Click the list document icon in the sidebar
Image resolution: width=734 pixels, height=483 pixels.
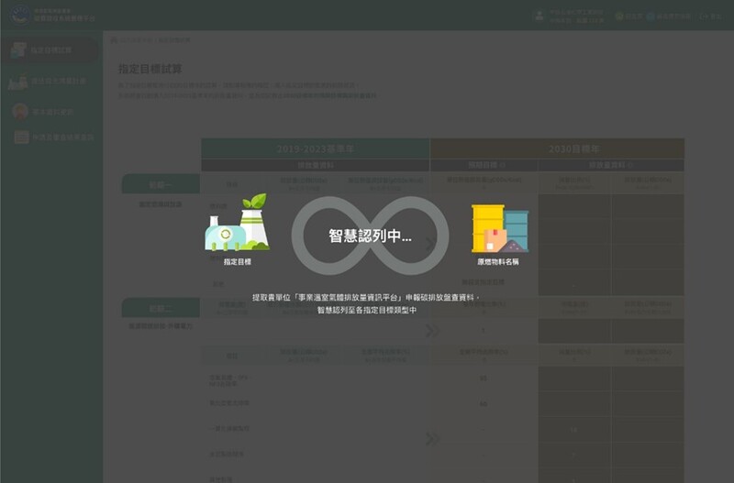[20, 137]
